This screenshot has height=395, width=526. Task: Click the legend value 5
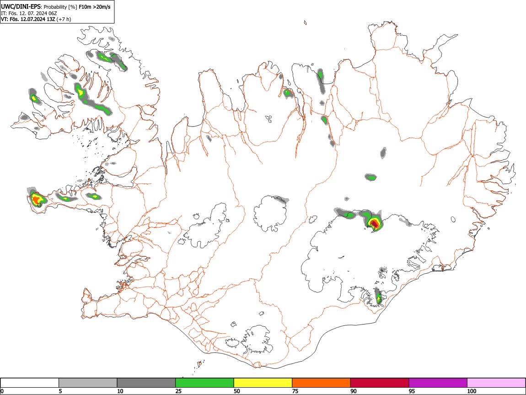pos(60,391)
